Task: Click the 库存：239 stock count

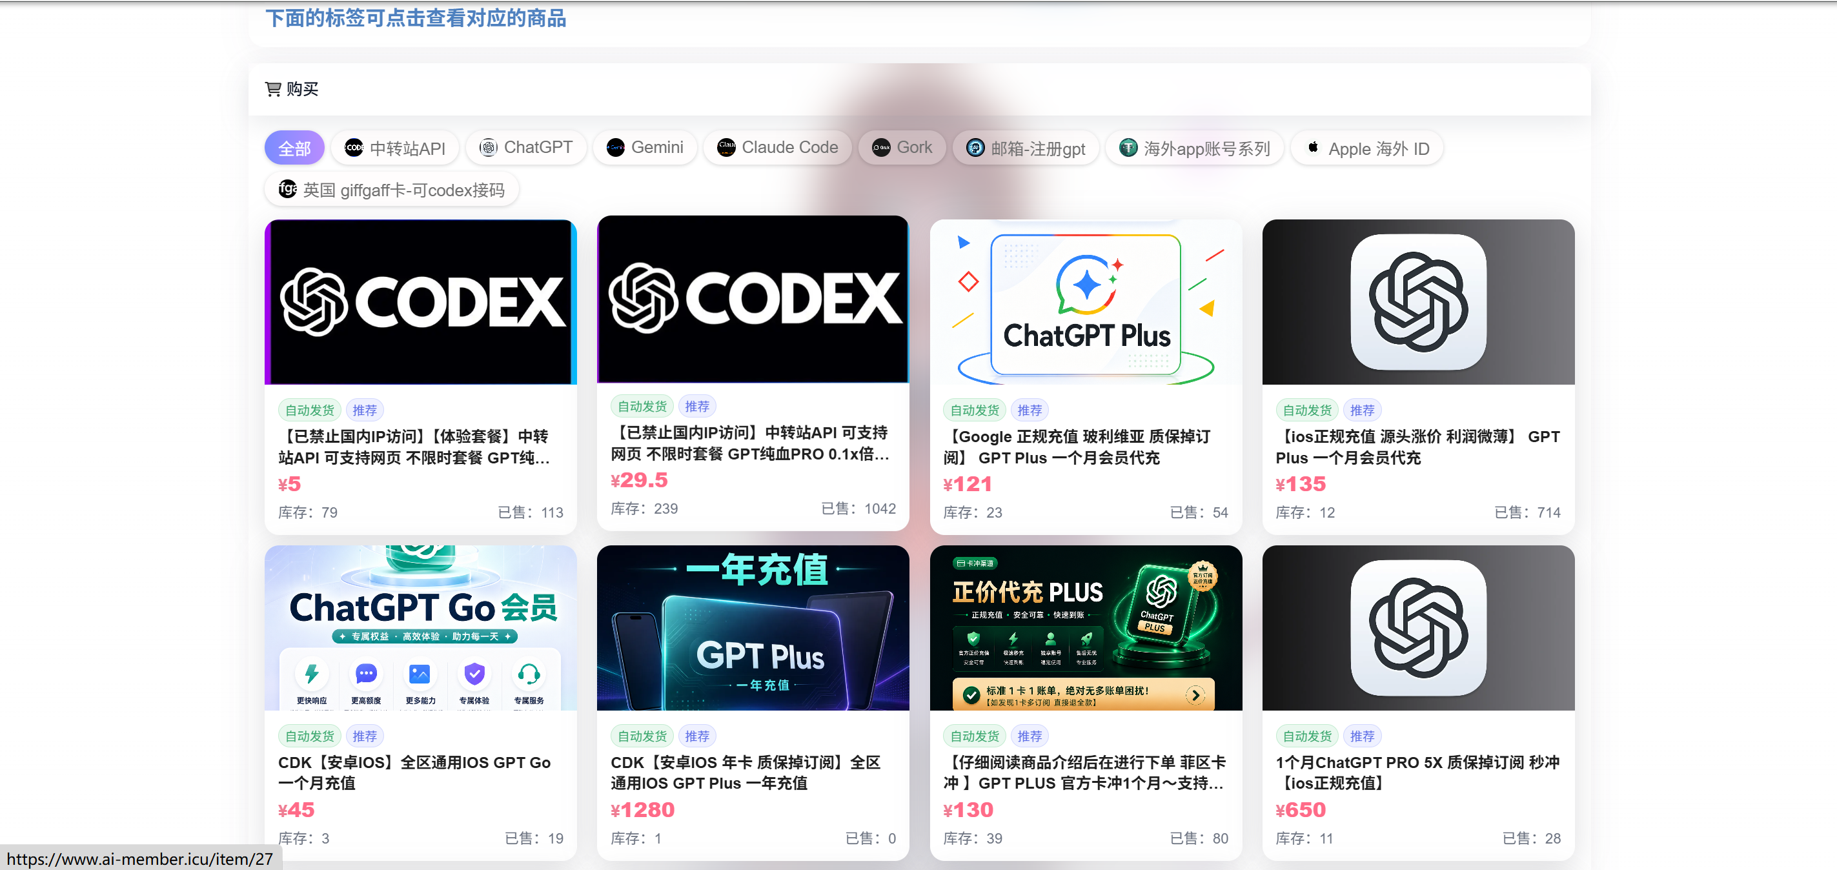Action: 645,509
